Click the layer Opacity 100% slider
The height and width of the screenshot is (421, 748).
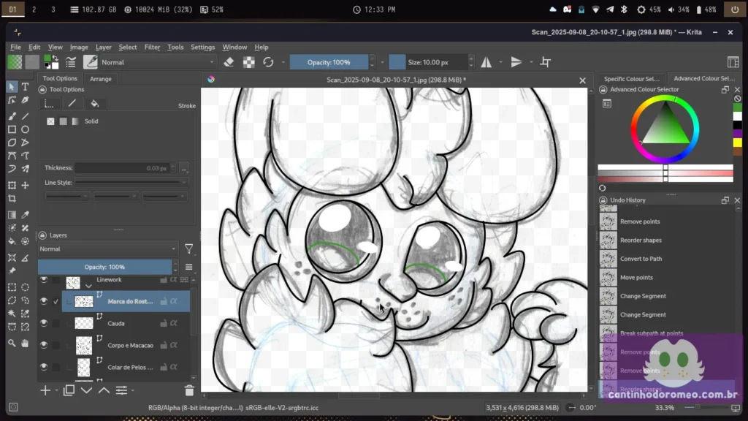pos(104,267)
